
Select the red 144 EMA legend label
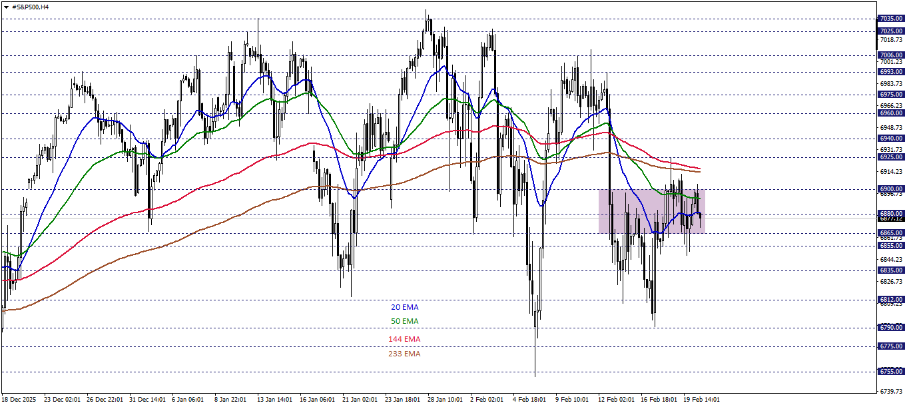pyautogui.click(x=404, y=339)
